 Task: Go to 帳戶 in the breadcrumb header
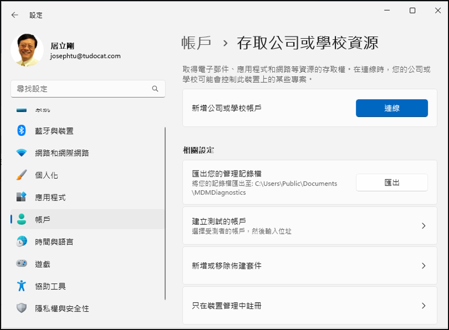(196, 43)
